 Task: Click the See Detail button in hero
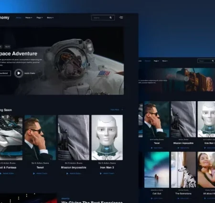pos(5,73)
